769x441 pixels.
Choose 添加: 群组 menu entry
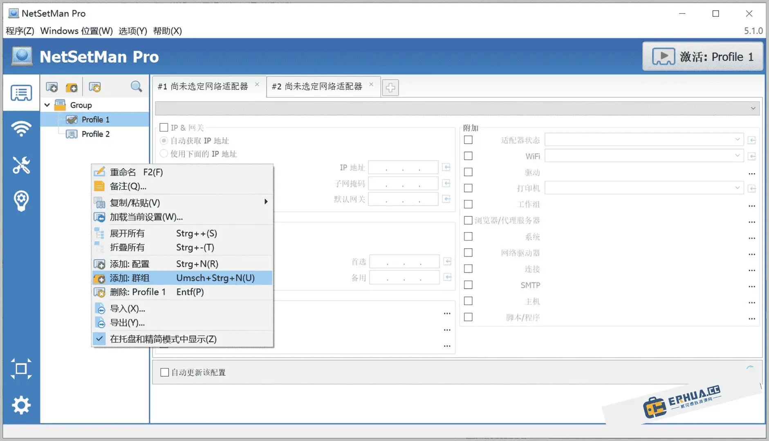point(182,278)
